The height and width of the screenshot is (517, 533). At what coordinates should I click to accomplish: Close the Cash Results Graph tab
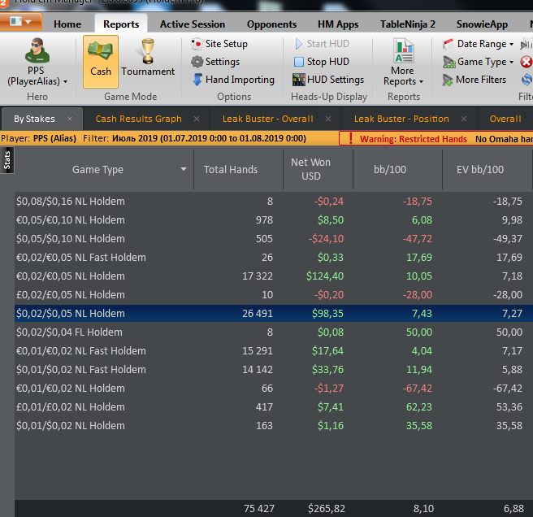[x=197, y=119]
